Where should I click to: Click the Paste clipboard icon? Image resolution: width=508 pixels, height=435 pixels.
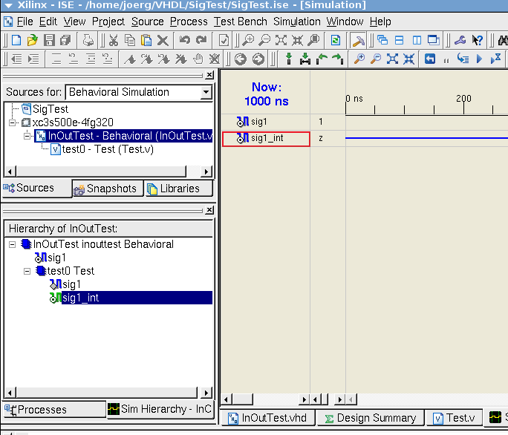tap(146, 40)
